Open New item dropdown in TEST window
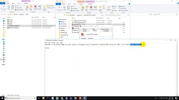The image size is (179, 100). coord(51,6)
